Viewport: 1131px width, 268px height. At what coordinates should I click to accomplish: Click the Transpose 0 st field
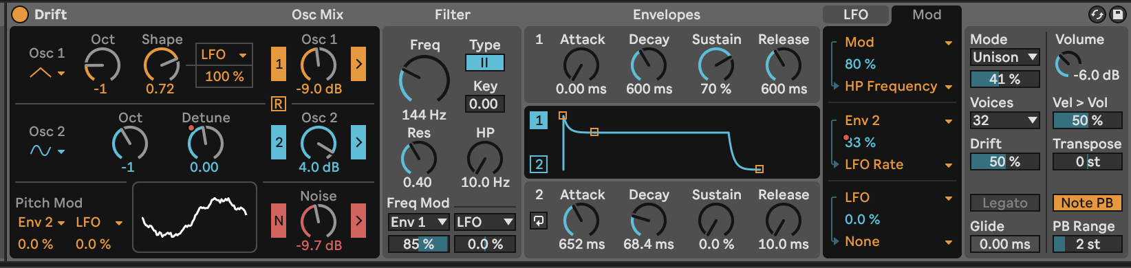click(1087, 161)
